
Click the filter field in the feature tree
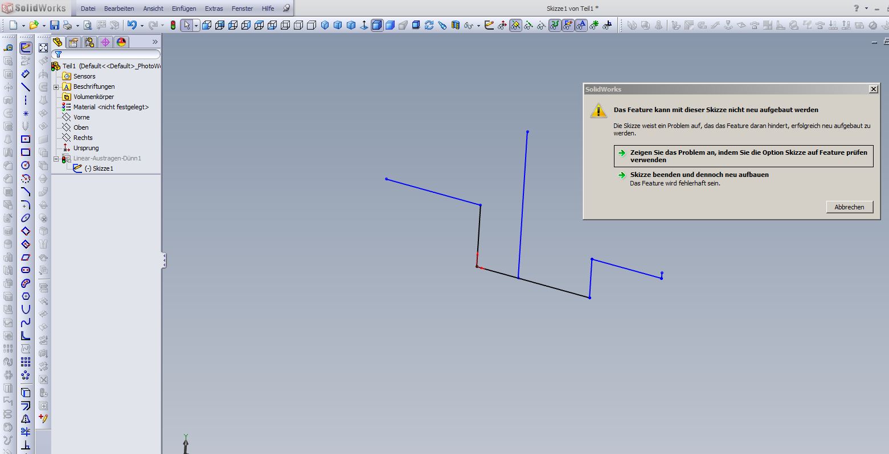pos(106,55)
